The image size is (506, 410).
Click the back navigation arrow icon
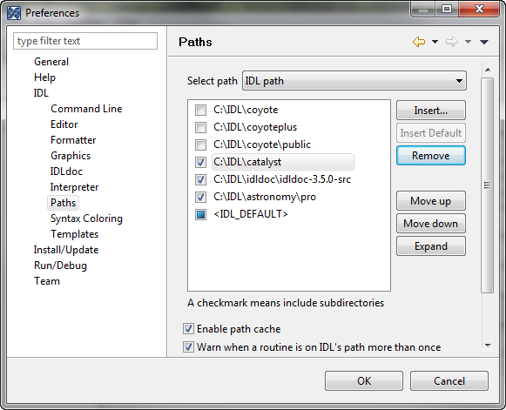[419, 42]
